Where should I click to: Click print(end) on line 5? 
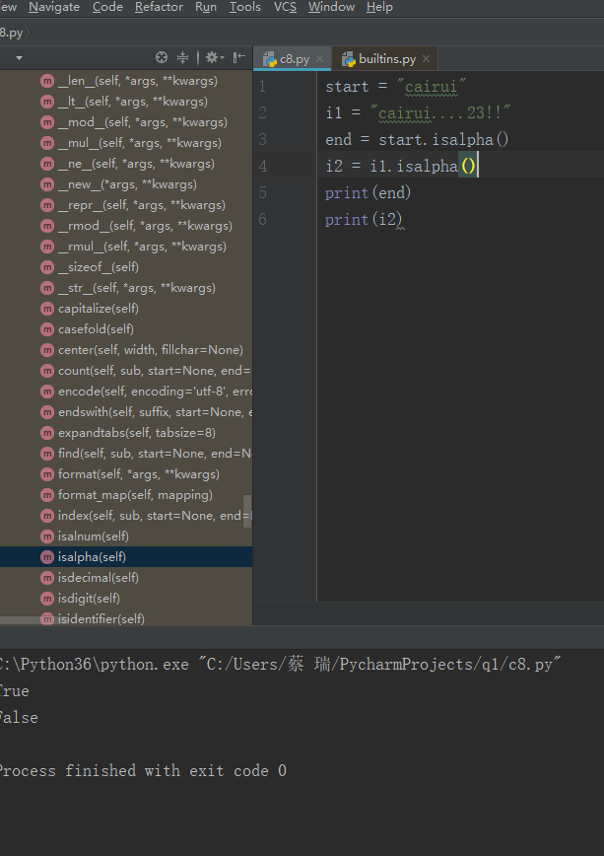[x=368, y=192]
